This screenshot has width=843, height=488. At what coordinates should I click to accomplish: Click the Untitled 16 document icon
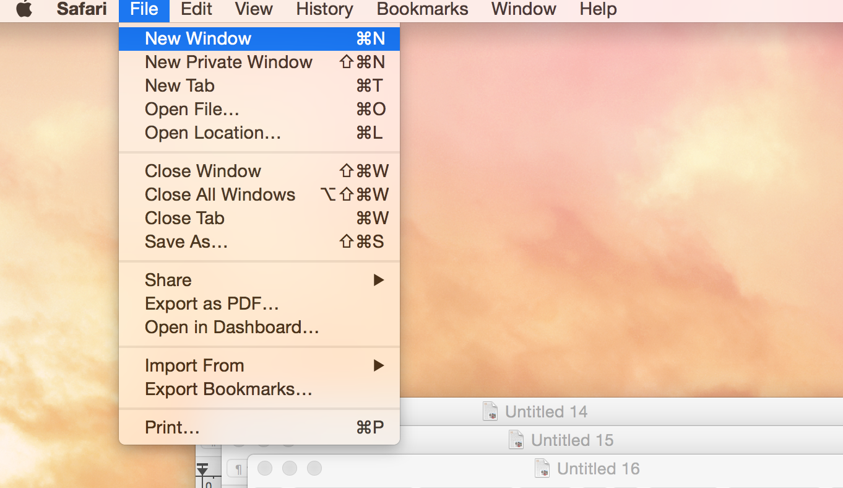tap(542, 468)
